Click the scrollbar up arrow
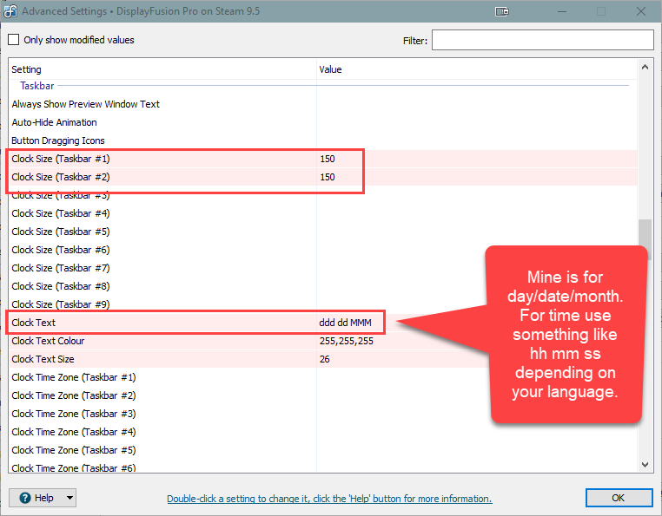 click(x=645, y=68)
